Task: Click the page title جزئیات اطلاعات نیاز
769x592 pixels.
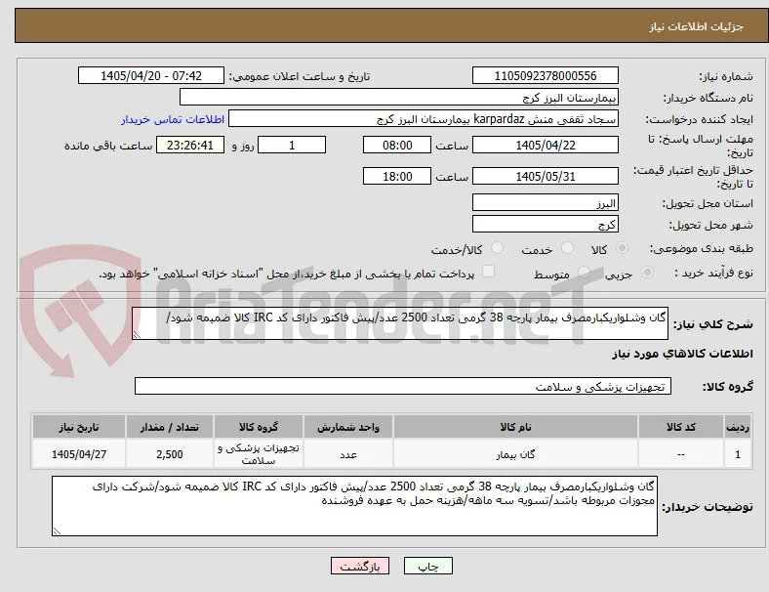Action: pos(697,26)
